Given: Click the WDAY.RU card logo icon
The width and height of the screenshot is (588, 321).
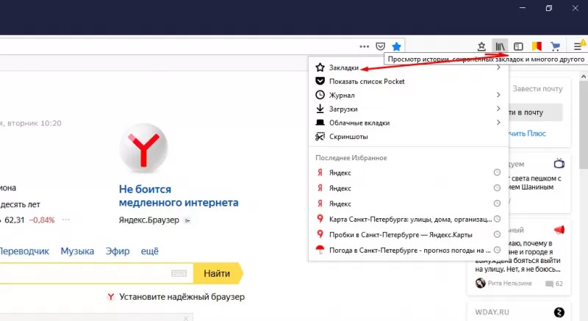Looking at the screenshot, I should coord(559,312).
